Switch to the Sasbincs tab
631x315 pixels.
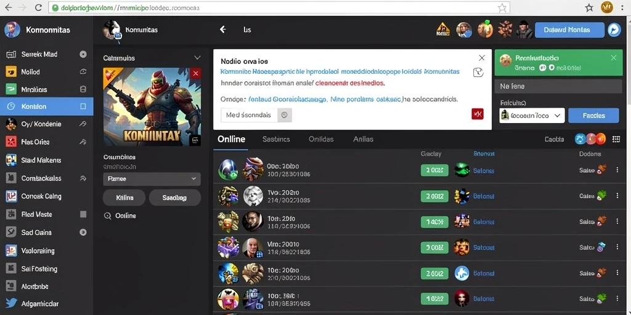pos(276,140)
